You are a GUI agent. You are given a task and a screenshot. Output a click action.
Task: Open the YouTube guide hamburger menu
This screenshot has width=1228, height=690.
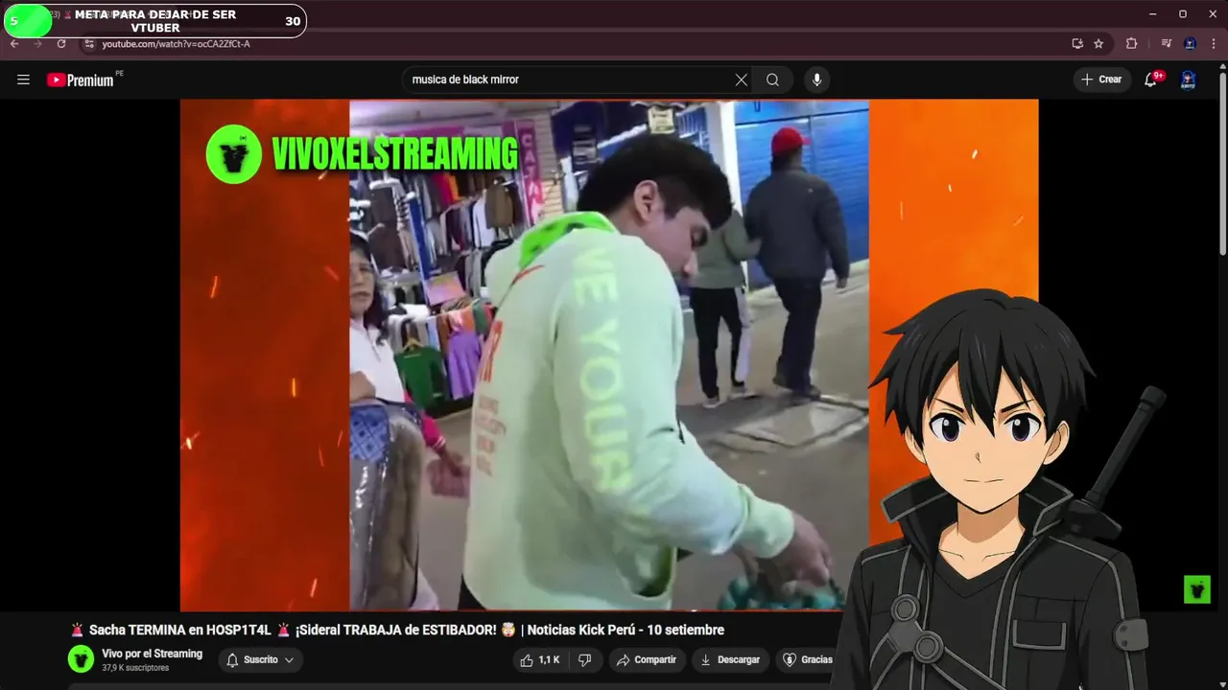(23, 80)
